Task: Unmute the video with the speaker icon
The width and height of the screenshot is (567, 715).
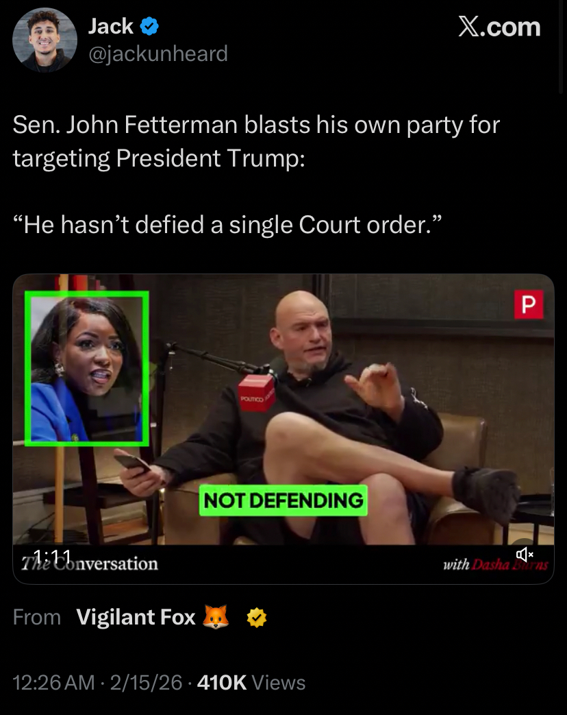Action: tap(524, 555)
